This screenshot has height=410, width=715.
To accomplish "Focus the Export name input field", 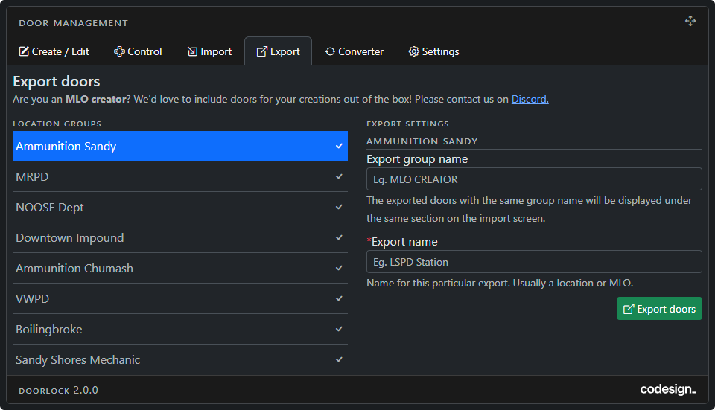I will [x=534, y=261].
